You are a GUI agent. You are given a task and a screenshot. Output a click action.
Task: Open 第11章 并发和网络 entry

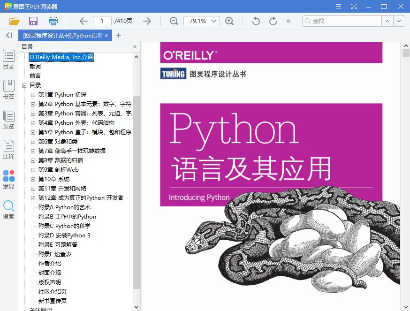pos(62,188)
